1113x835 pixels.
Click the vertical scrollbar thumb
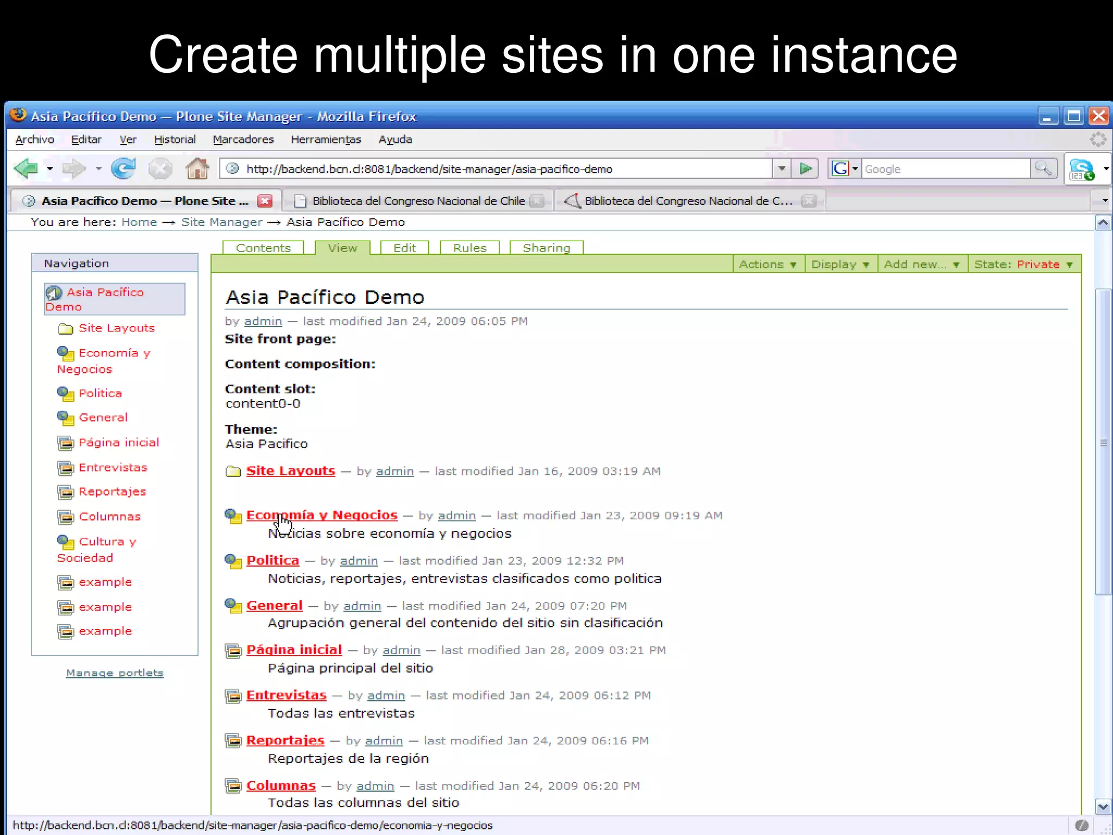click(x=1103, y=442)
